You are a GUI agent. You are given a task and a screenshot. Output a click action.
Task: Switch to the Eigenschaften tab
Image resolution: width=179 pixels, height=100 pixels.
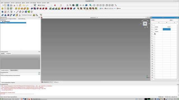14,70
